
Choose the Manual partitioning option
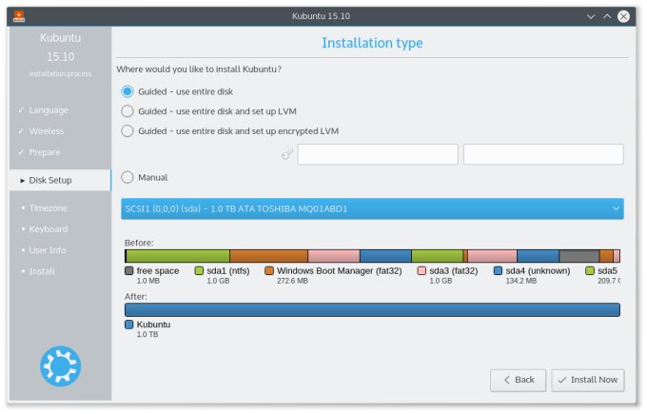(127, 177)
